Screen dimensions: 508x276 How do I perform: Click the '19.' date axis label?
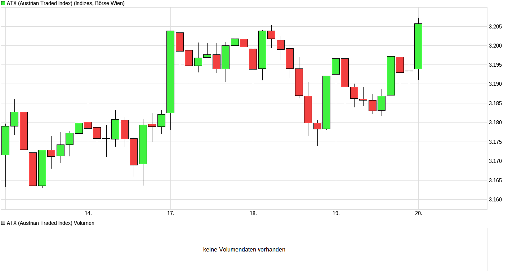point(336,213)
